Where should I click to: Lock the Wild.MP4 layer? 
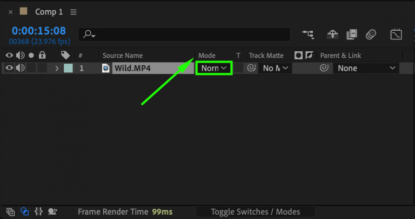pos(42,68)
